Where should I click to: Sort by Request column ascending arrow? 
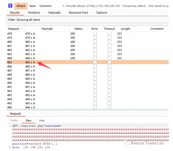click(21, 29)
